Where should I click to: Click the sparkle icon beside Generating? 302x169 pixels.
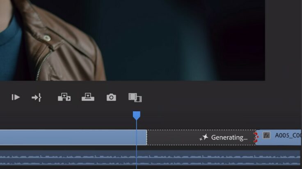pos(204,137)
